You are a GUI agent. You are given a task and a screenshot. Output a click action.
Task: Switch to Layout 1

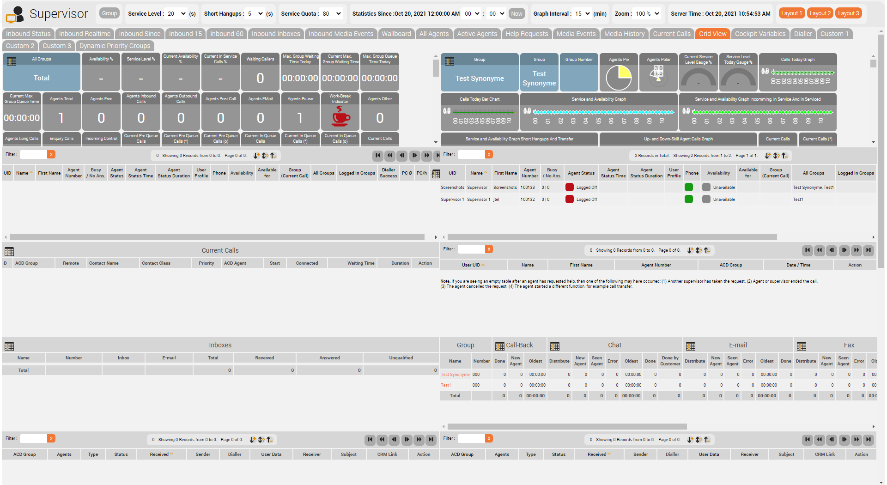point(791,13)
